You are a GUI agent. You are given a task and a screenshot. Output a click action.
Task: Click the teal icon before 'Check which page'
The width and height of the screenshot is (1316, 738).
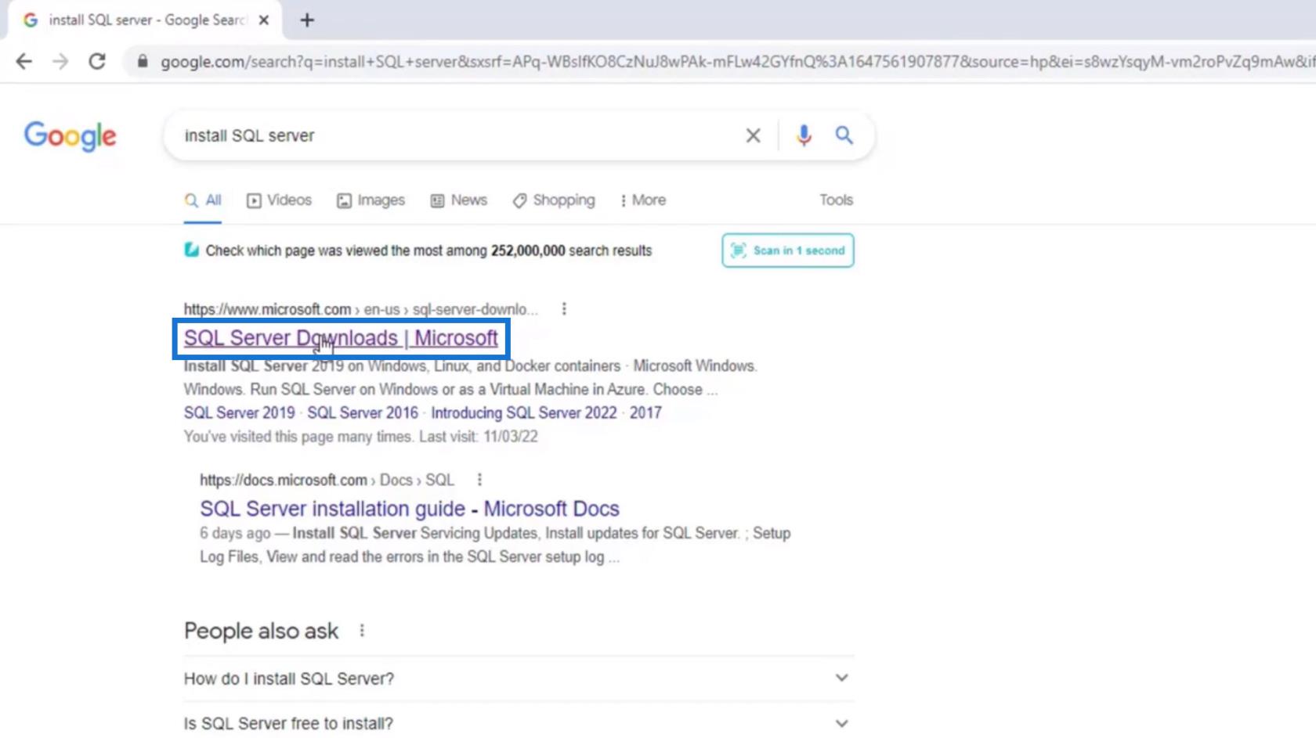tap(191, 250)
